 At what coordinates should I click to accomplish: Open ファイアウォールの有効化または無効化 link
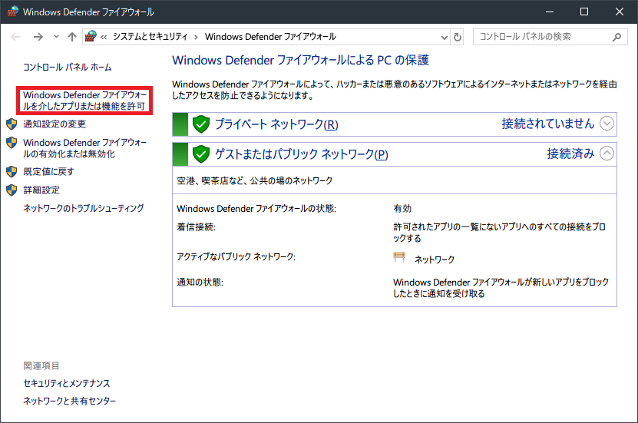(84, 148)
